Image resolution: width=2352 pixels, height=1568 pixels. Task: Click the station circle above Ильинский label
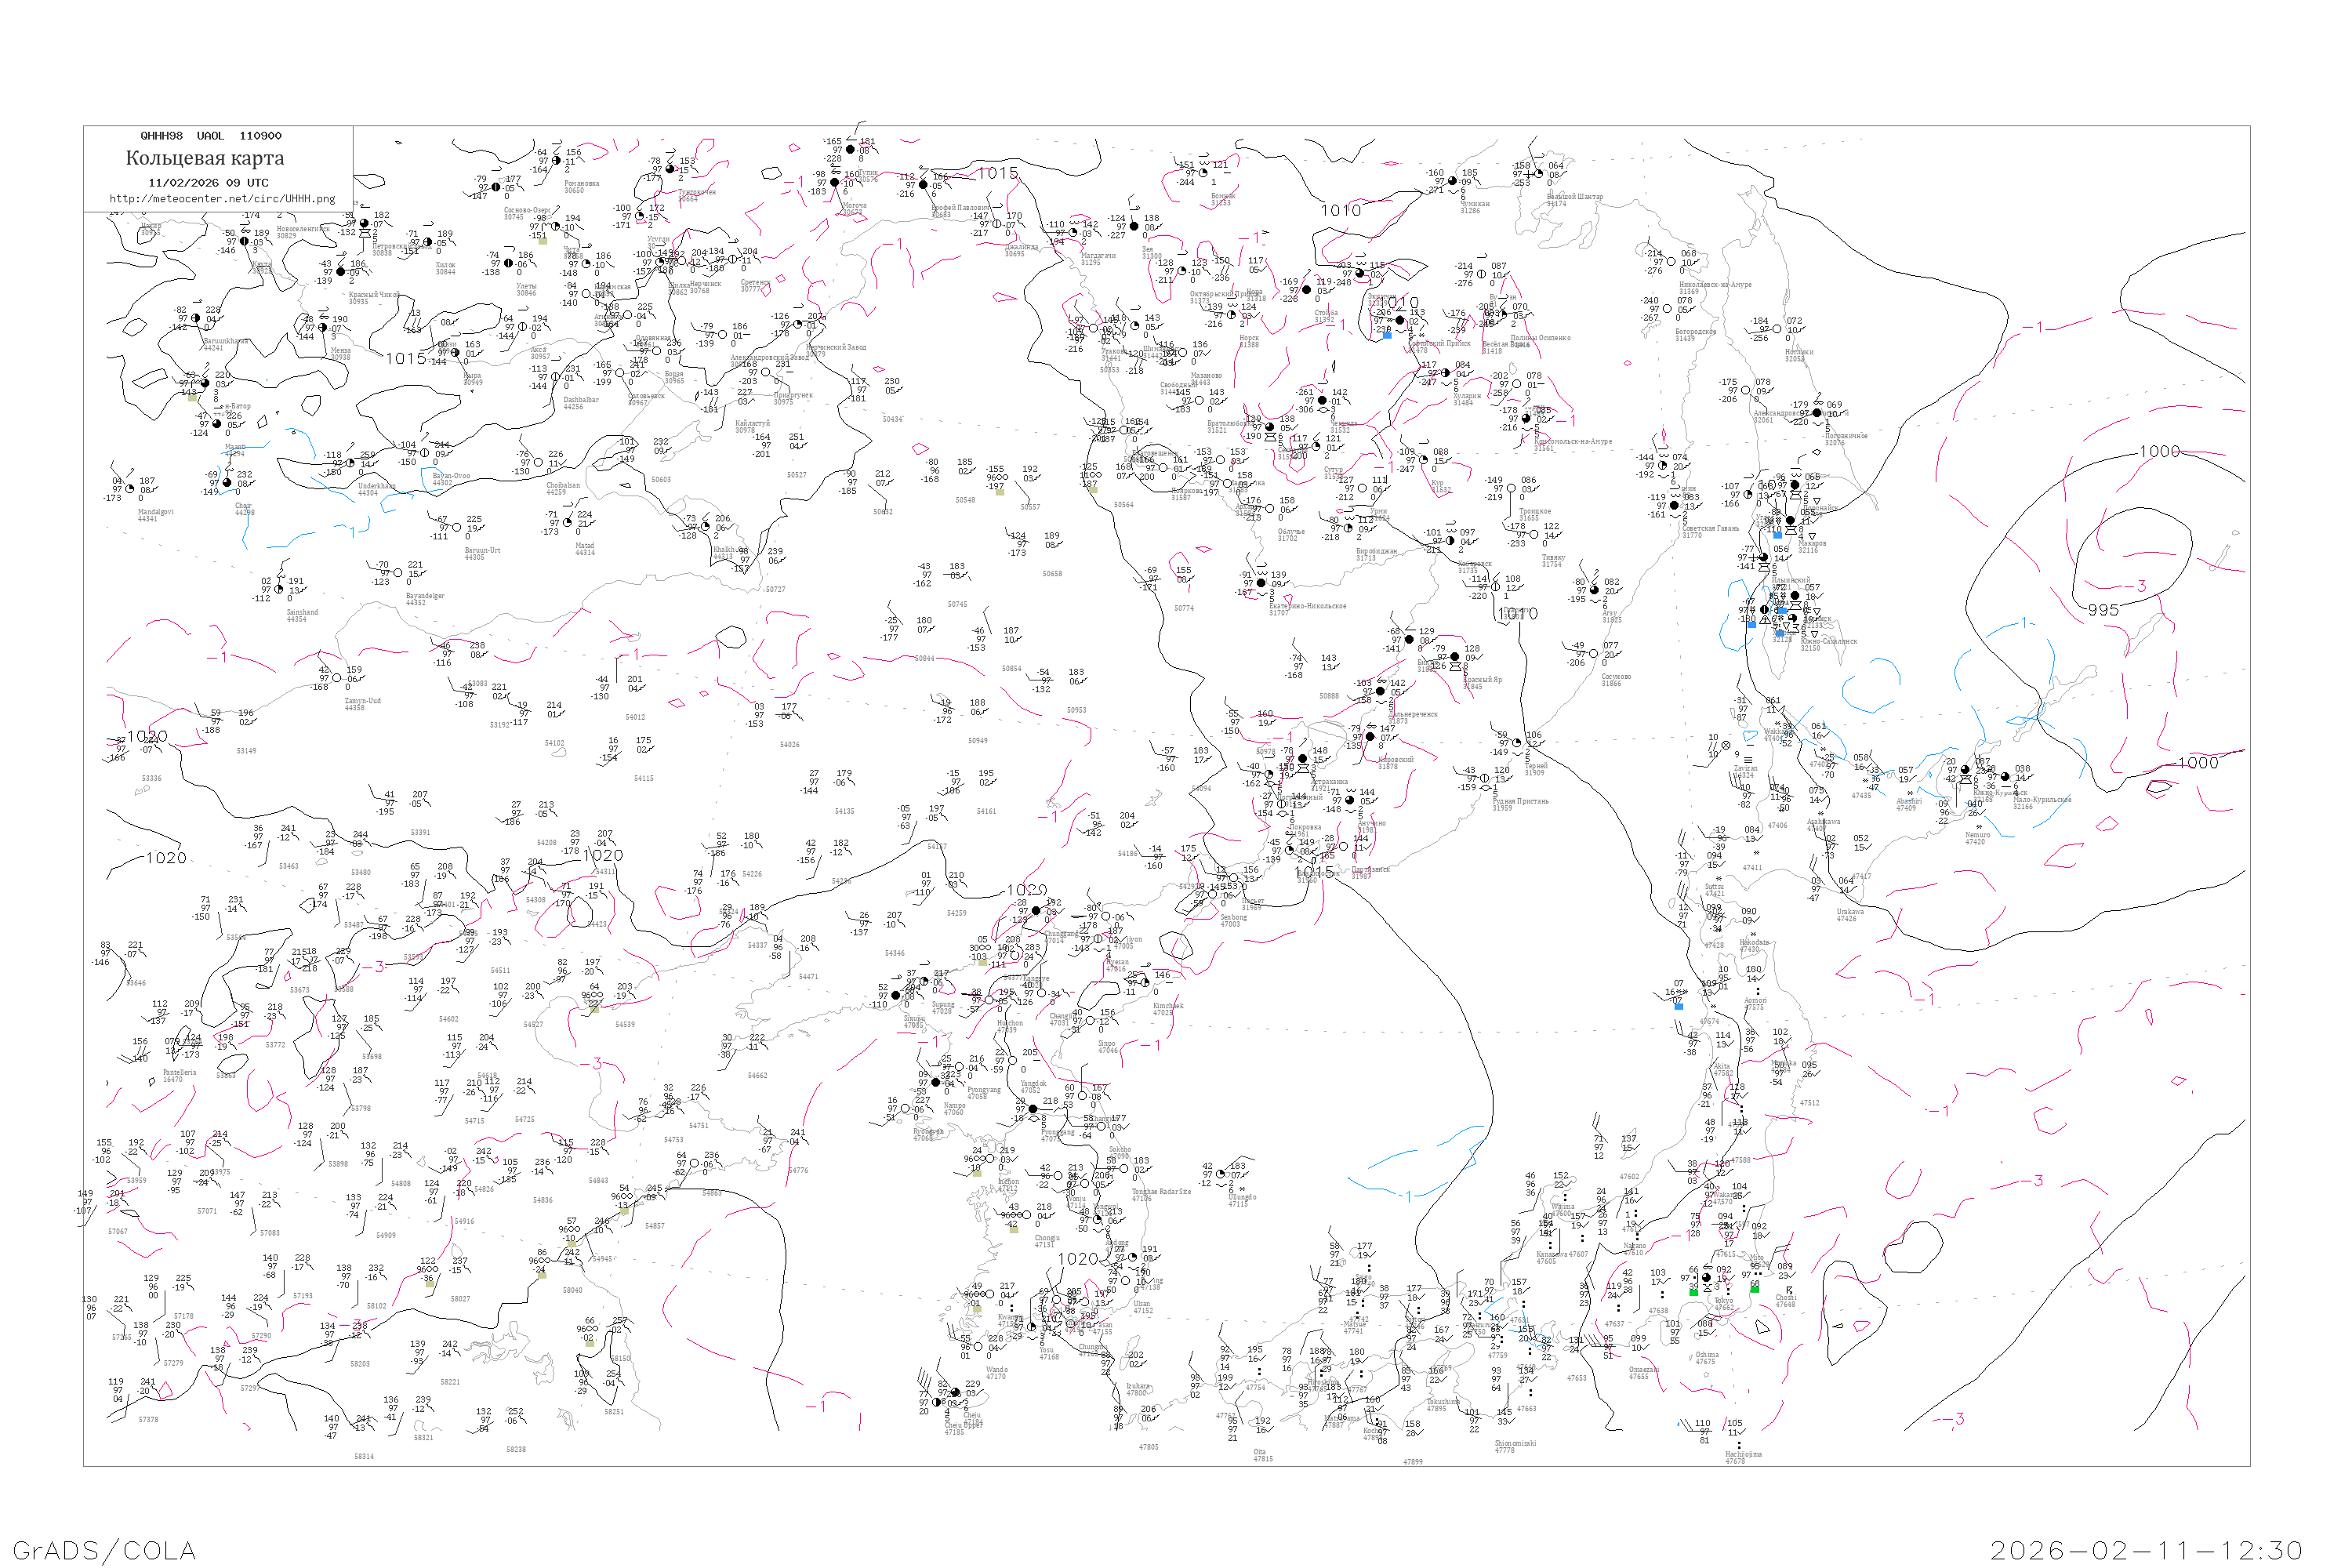pyautogui.click(x=1765, y=557)
